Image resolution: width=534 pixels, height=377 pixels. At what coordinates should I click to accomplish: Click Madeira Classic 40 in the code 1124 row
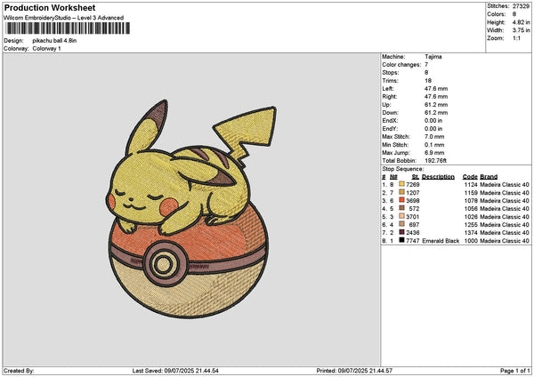pos(505,185)
